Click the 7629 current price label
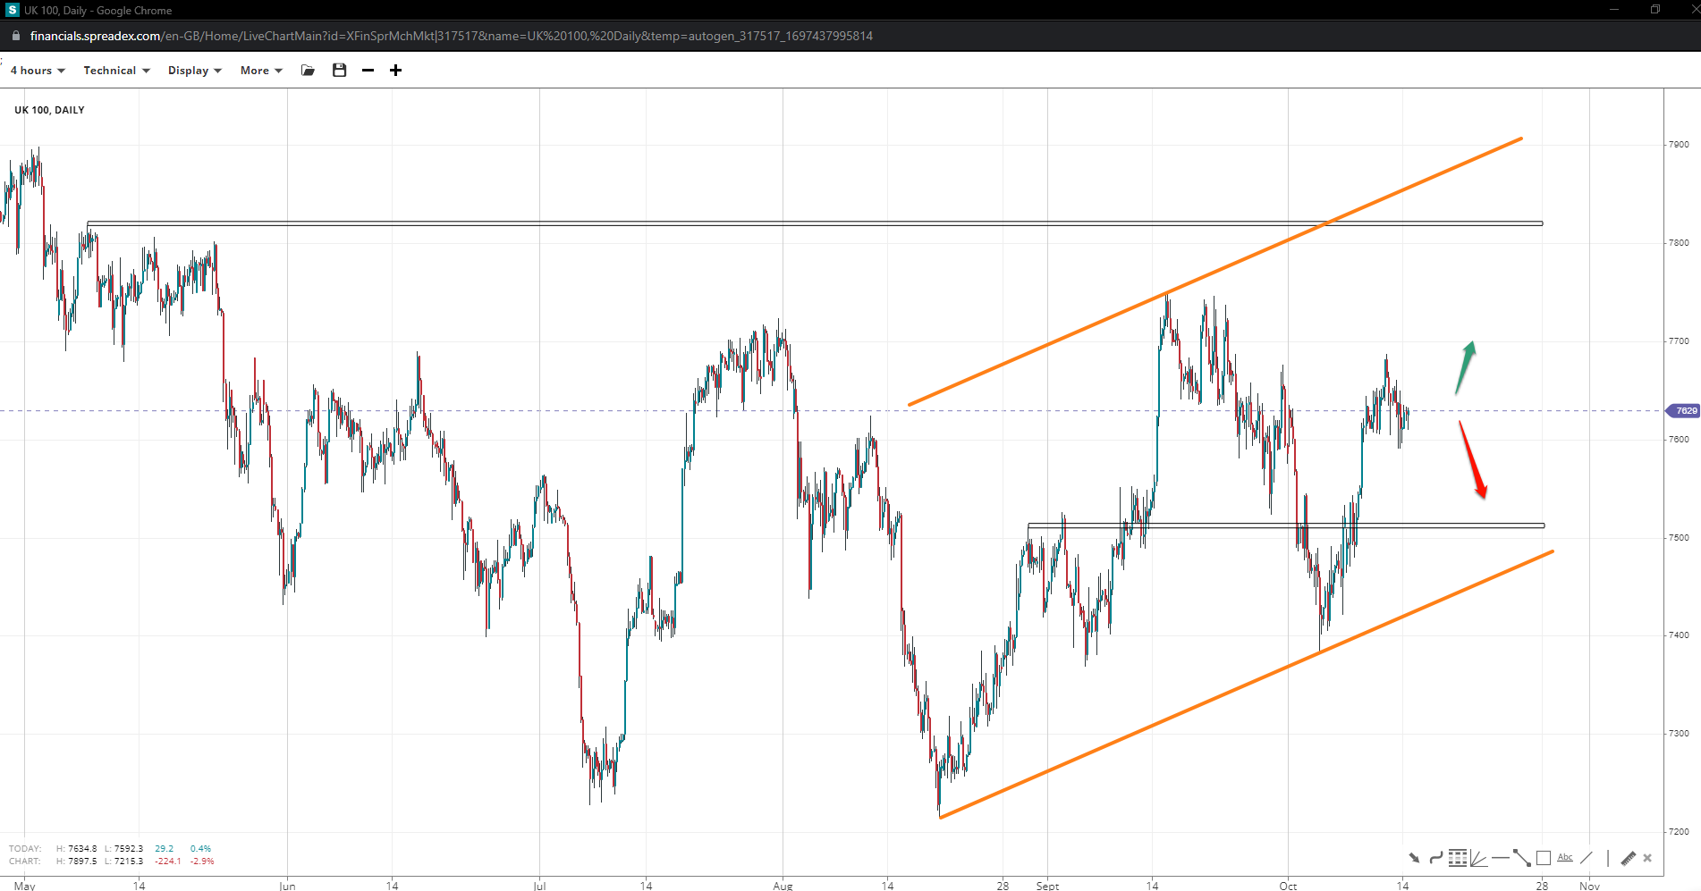This screenshot has height=891, width=1701. (1683, 411)
